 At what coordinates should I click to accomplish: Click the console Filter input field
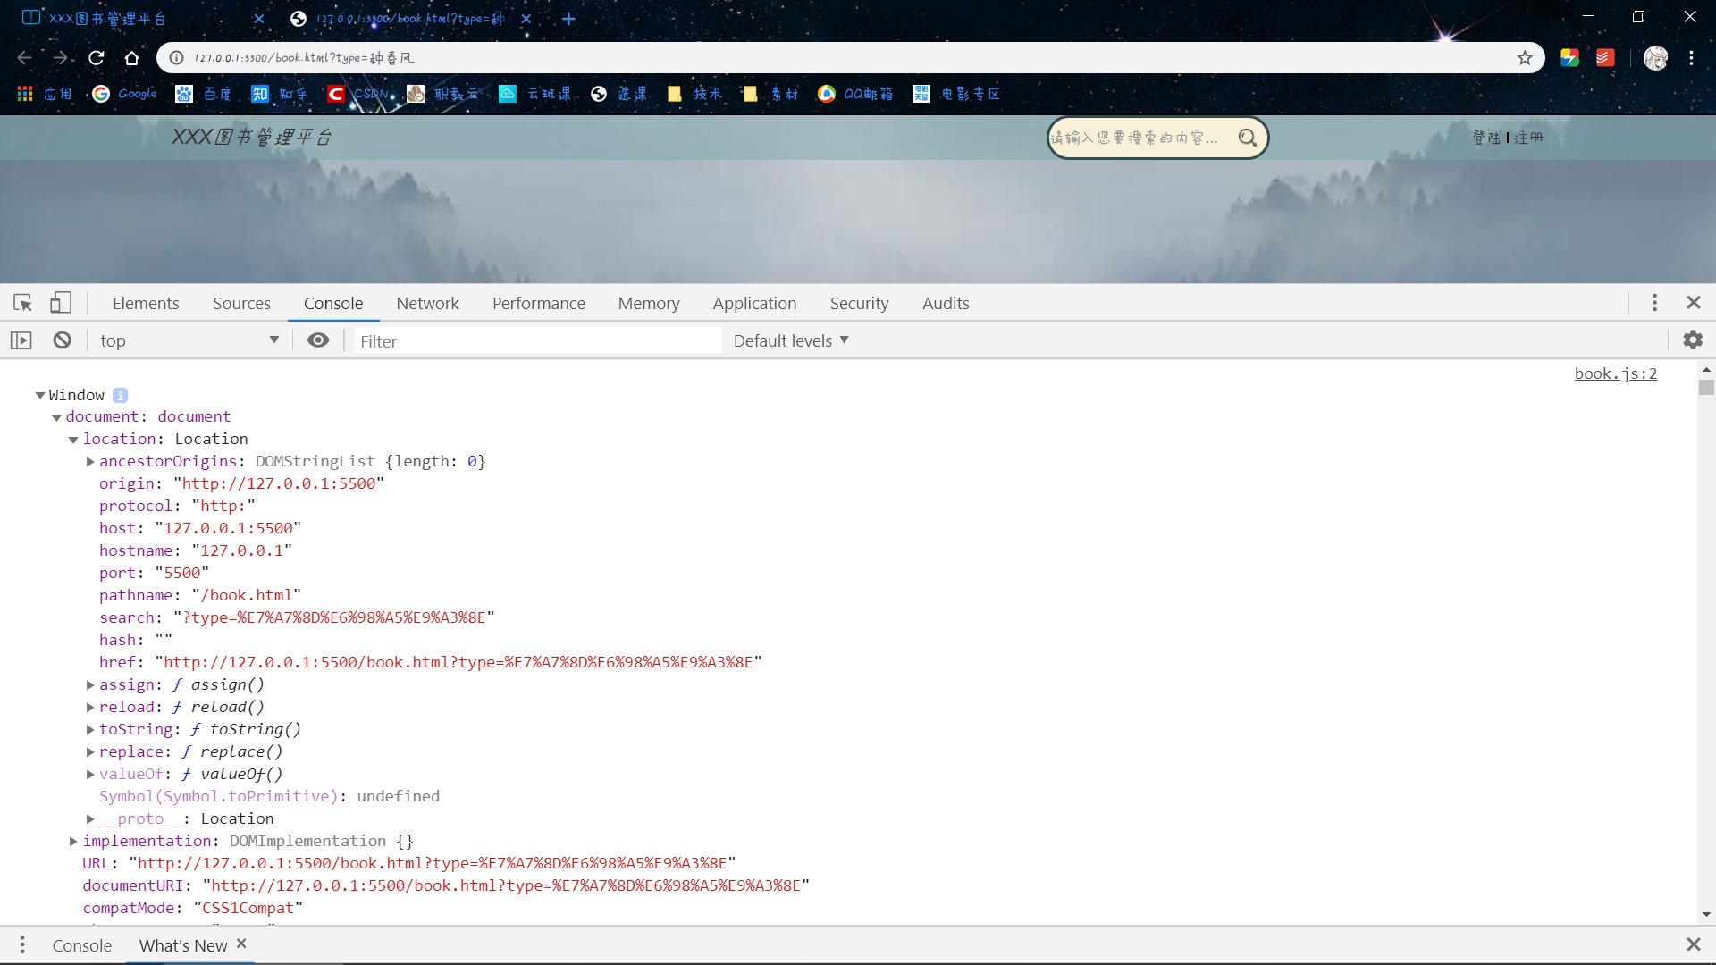(x=536, y=341)
